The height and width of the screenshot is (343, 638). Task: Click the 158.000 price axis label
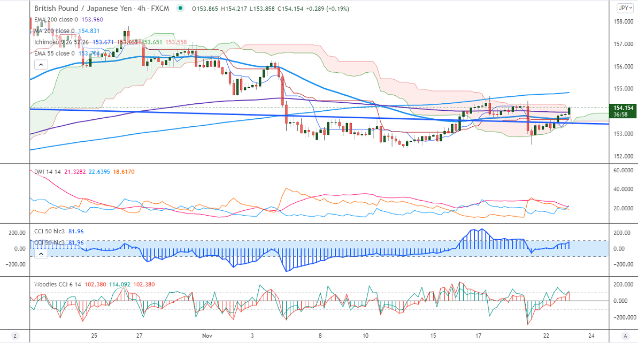pos(624,21)
